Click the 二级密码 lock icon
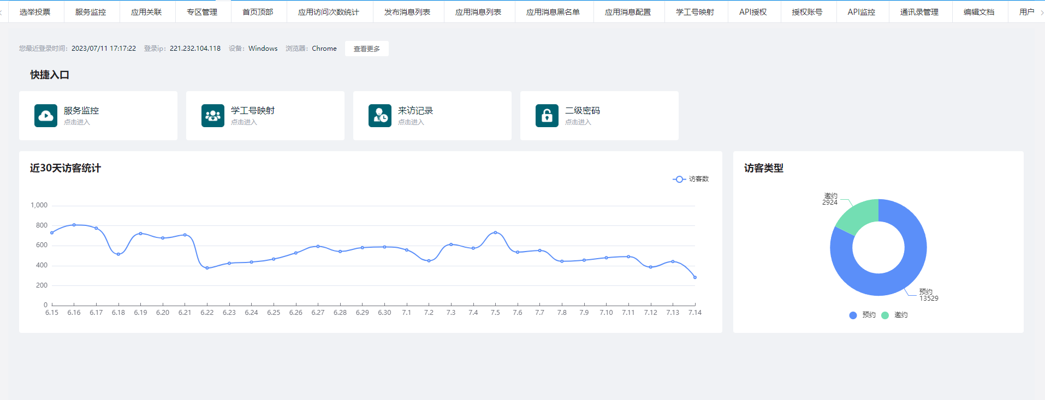 pos(547,116)
